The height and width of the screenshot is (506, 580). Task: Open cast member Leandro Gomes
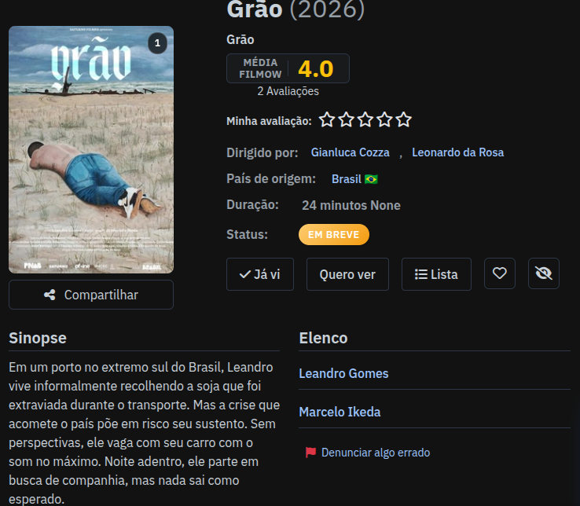[x=343, y=373]
